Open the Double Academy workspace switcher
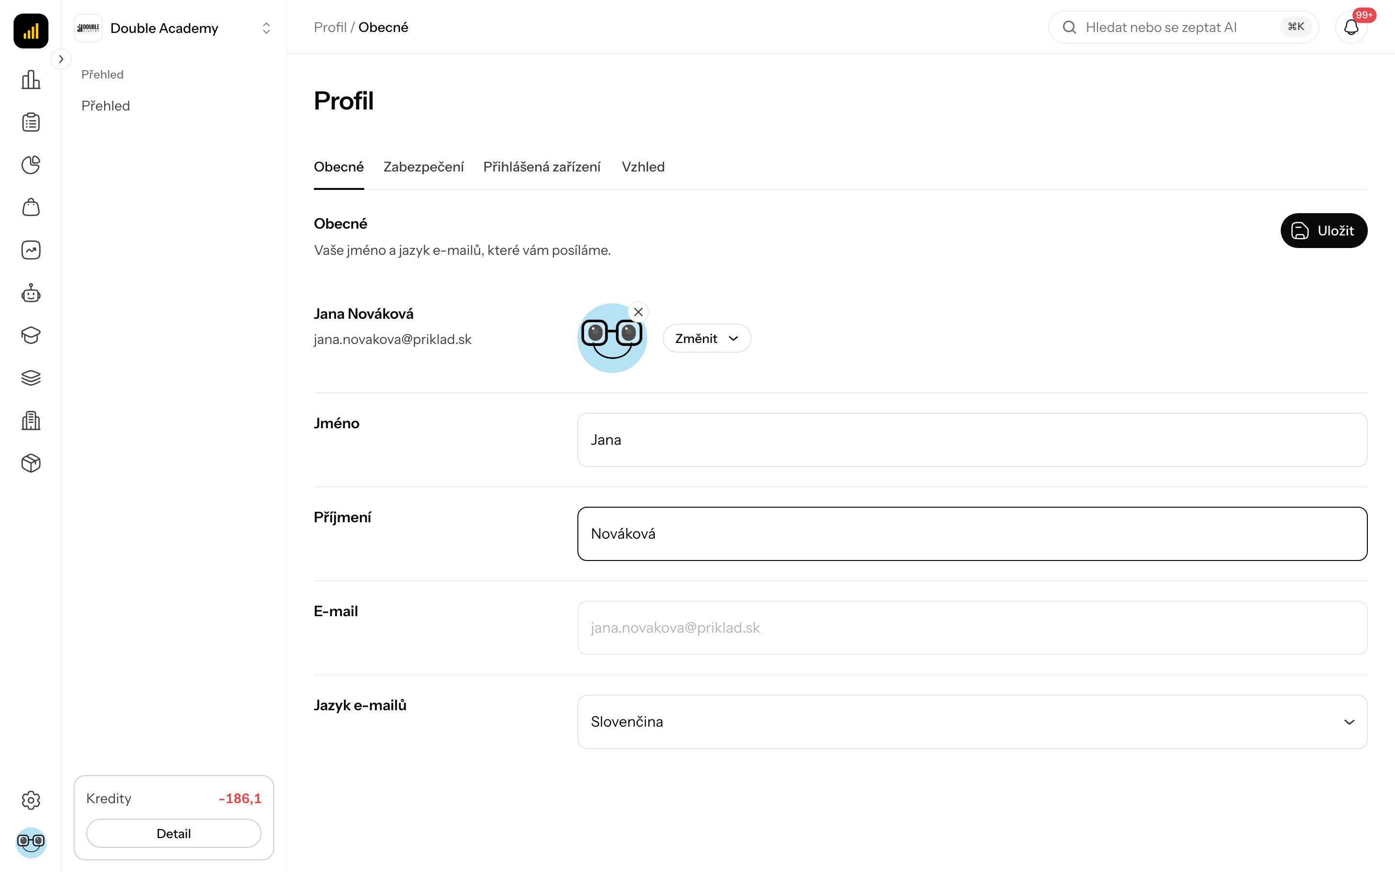 [173, 28]
